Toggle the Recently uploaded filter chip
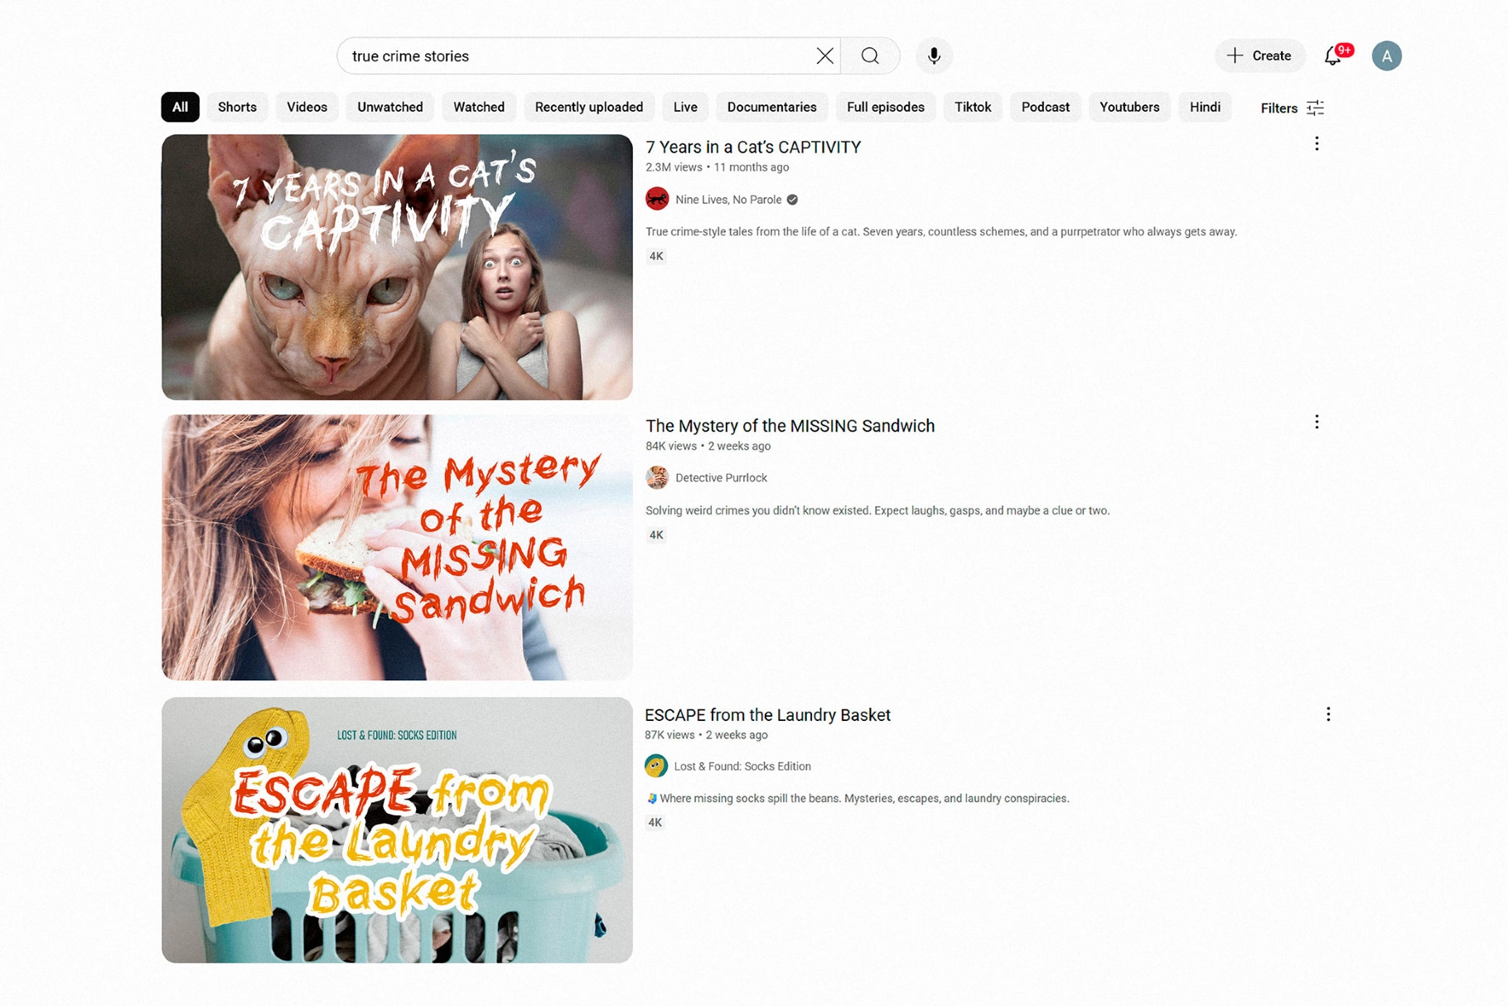The width and height of the screenshot is (1508, 1006). [x=588, y=108]
